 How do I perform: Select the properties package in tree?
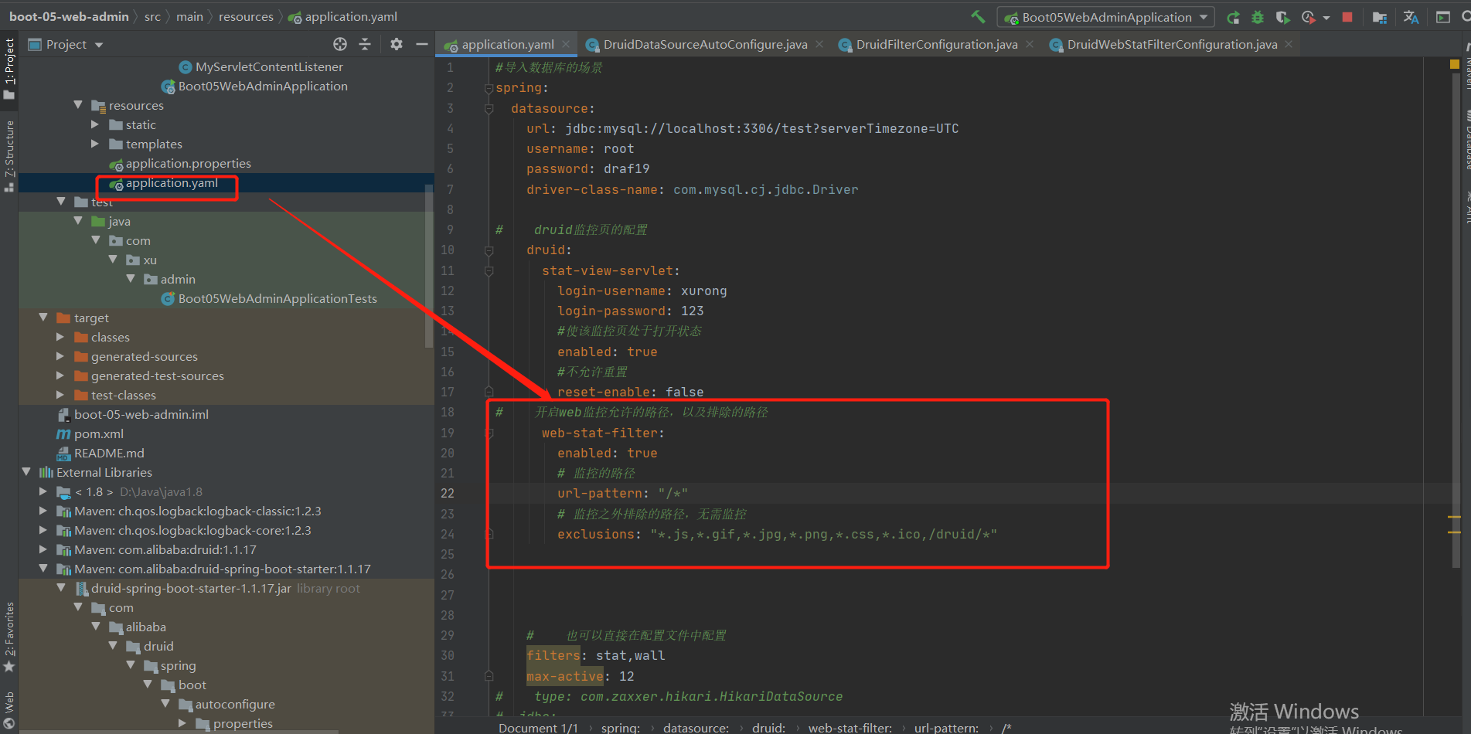coord(243,724)
